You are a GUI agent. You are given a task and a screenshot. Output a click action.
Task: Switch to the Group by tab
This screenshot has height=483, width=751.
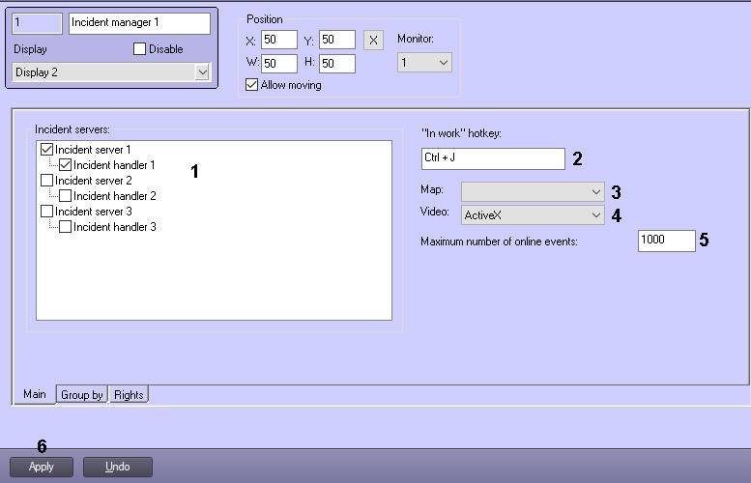81,395
